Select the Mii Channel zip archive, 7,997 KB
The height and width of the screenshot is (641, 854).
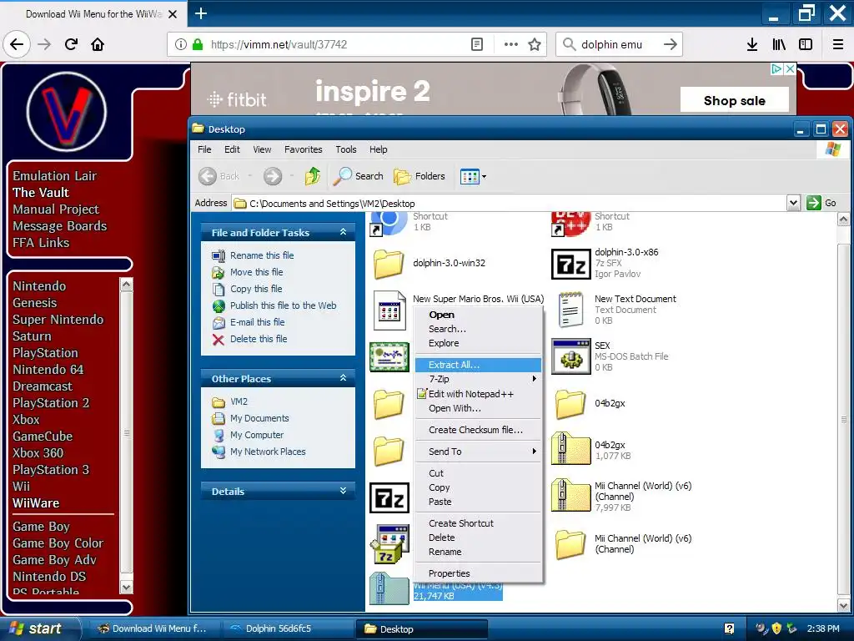[x=570, y=495]
